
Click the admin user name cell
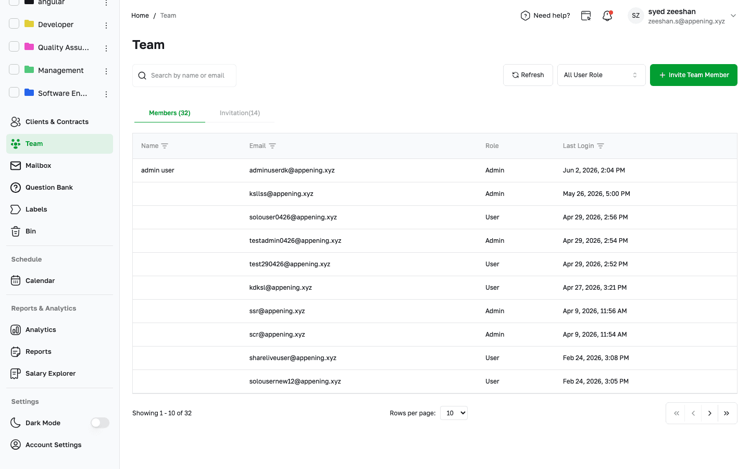coord(158,170)
